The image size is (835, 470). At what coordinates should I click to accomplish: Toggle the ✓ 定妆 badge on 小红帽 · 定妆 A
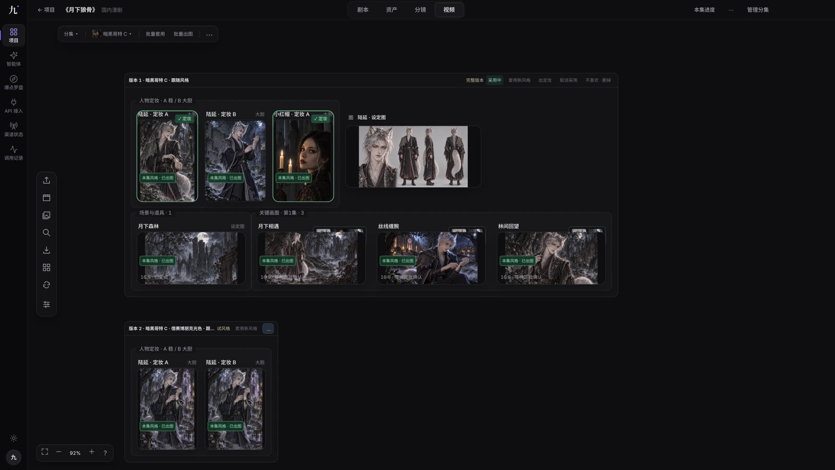(x=320, y=119)
